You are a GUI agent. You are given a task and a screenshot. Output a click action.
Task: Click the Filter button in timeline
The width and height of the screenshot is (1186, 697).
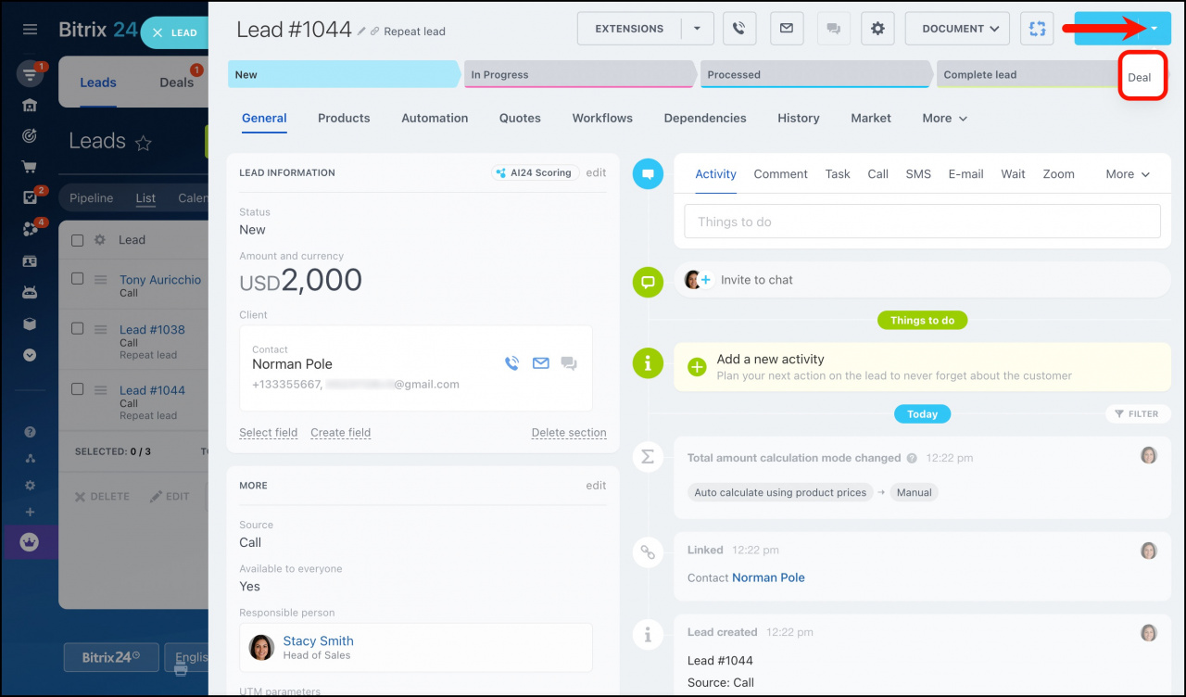click(1138, 414)
